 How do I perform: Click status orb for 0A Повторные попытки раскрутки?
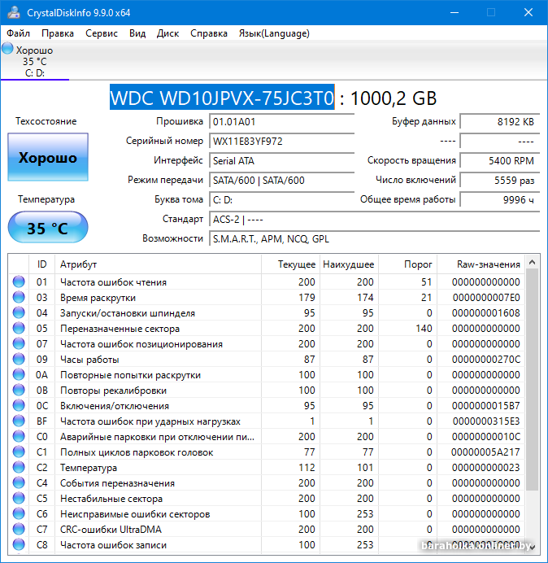pos(19,374)
